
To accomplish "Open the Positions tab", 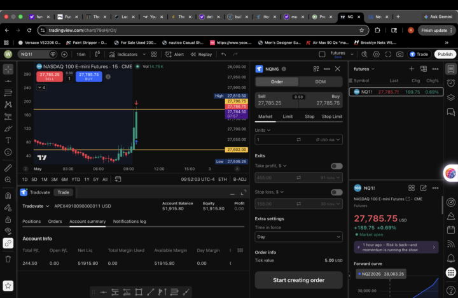I will click(x=32, y=222).
